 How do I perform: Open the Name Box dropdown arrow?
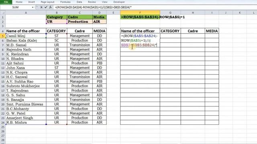coord(33,7)
